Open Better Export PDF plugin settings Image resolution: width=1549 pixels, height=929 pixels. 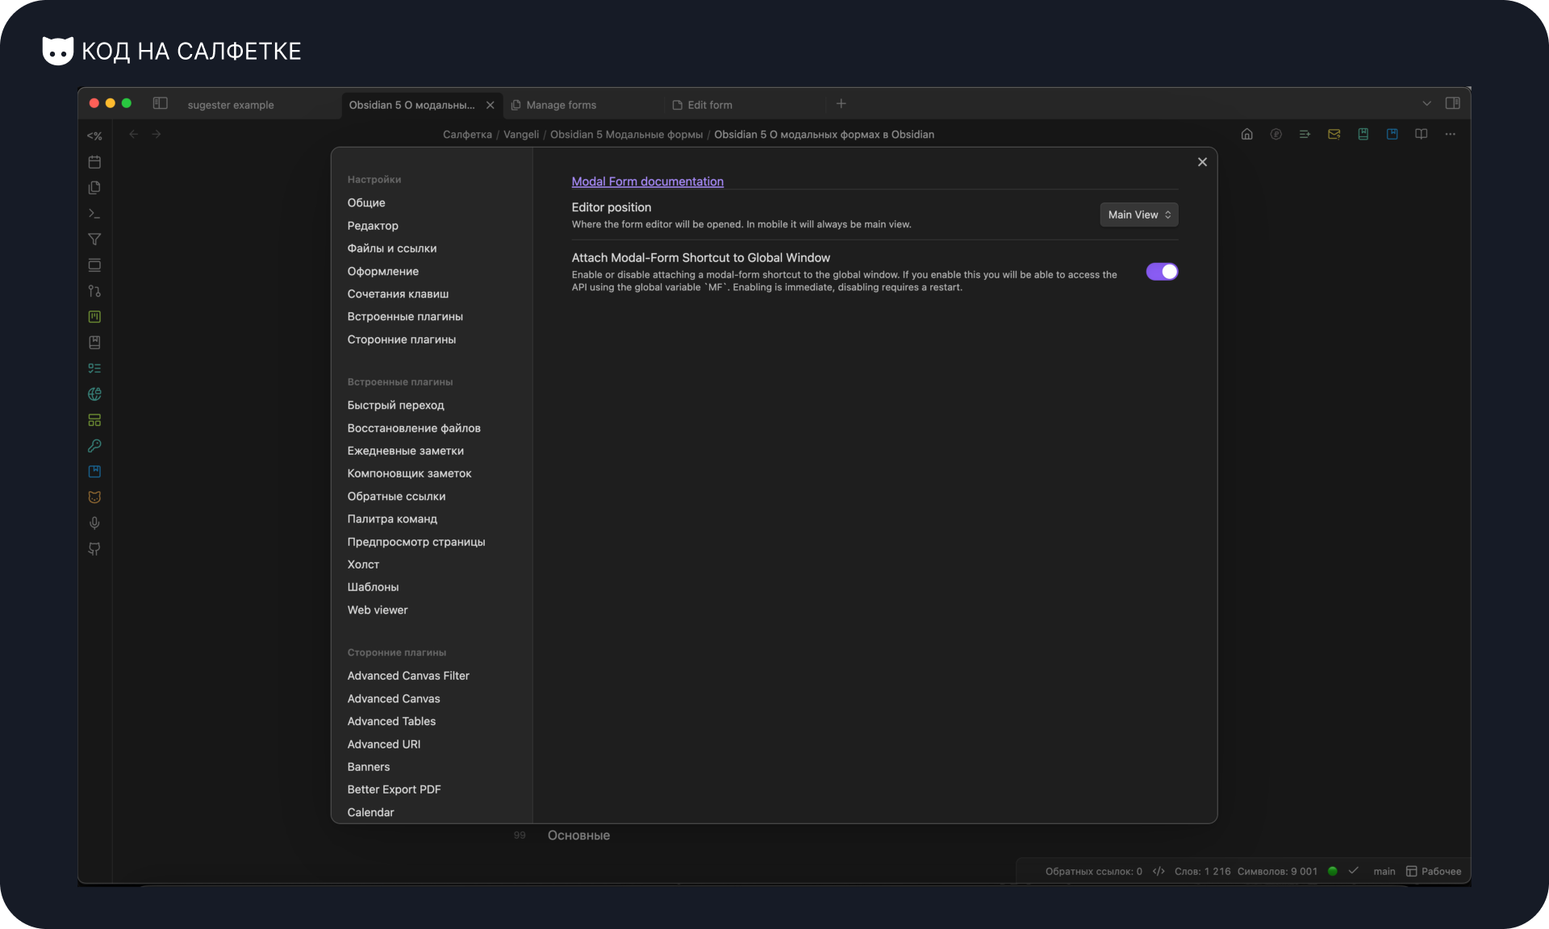point(394,789)
